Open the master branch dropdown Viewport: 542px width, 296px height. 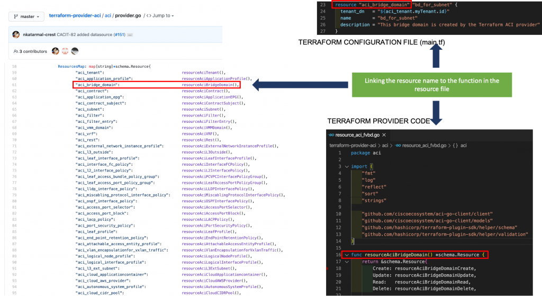(x=26, y=16)
